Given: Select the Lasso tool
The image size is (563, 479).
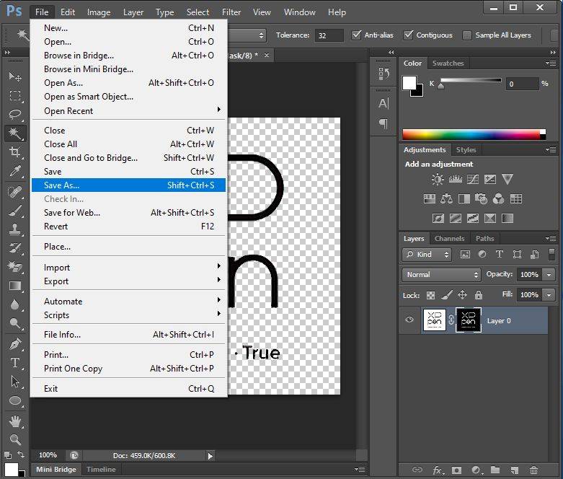Looking at the screenshot, I should 14,114.
